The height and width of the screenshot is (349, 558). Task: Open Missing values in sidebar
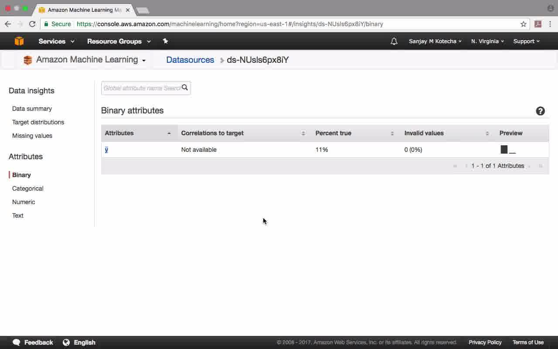[32, 136]
